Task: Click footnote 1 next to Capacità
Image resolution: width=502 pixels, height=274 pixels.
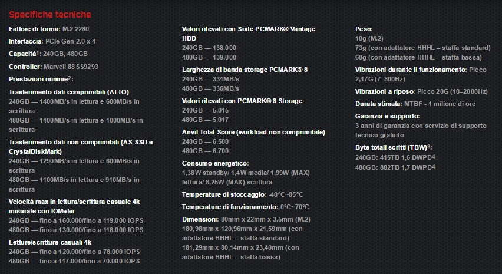Action: pos(39,52)
